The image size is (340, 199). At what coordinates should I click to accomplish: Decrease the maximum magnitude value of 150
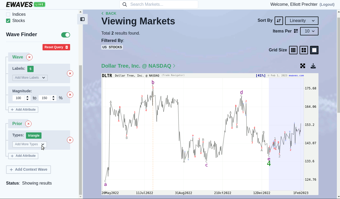coord(54,100)
